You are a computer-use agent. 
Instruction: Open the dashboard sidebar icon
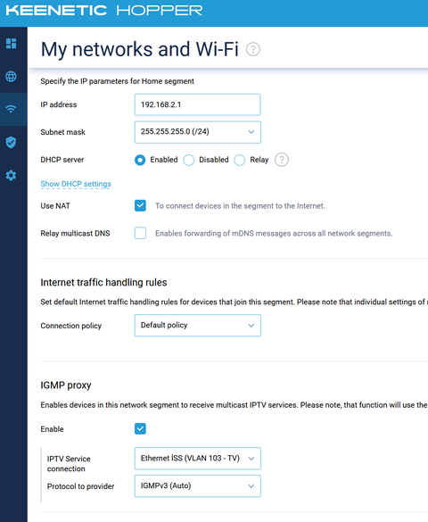click(x=11, y=44)
